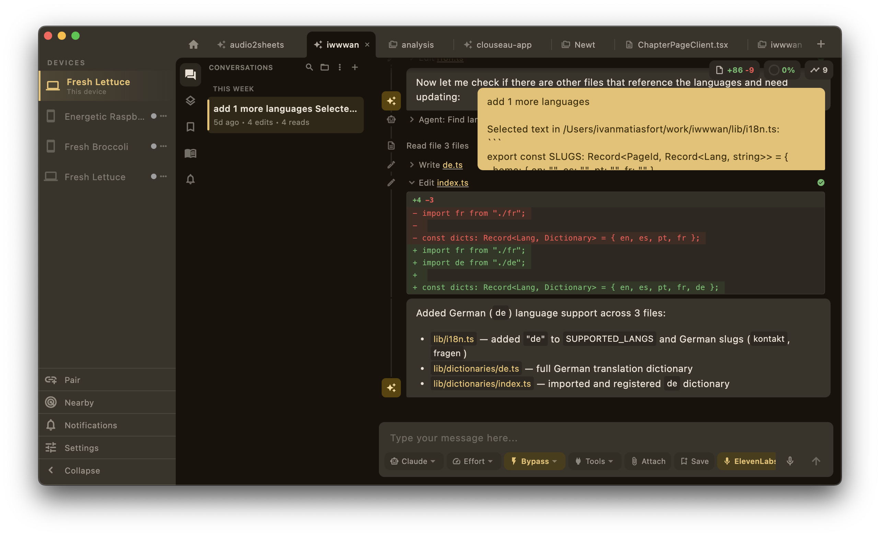
Task: Click the message input field
Action: (x=606, y=438)
